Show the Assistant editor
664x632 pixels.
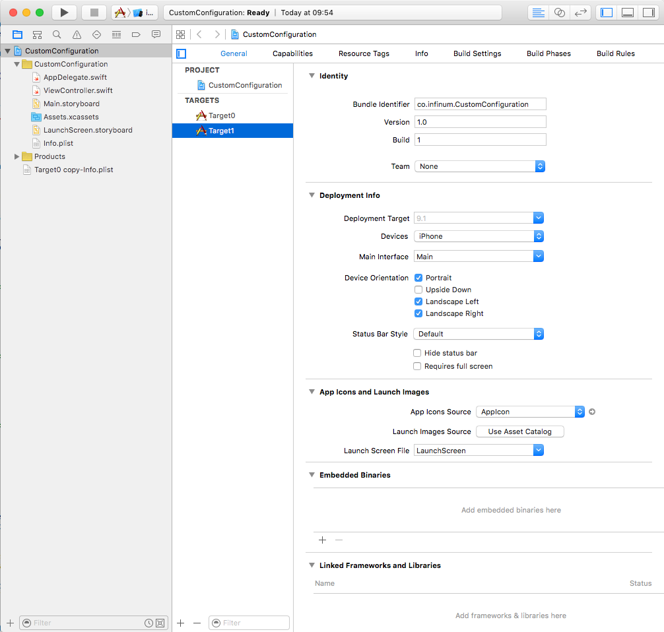click(x=560, y=13)
